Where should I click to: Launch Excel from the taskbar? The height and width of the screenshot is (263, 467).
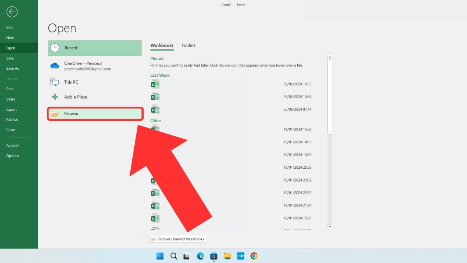[214, 256]
